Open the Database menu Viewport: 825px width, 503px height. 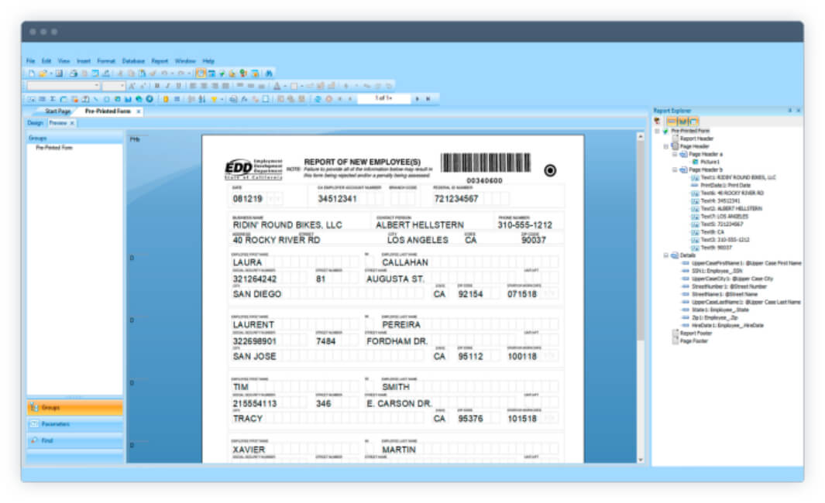(x=133, y=61)
